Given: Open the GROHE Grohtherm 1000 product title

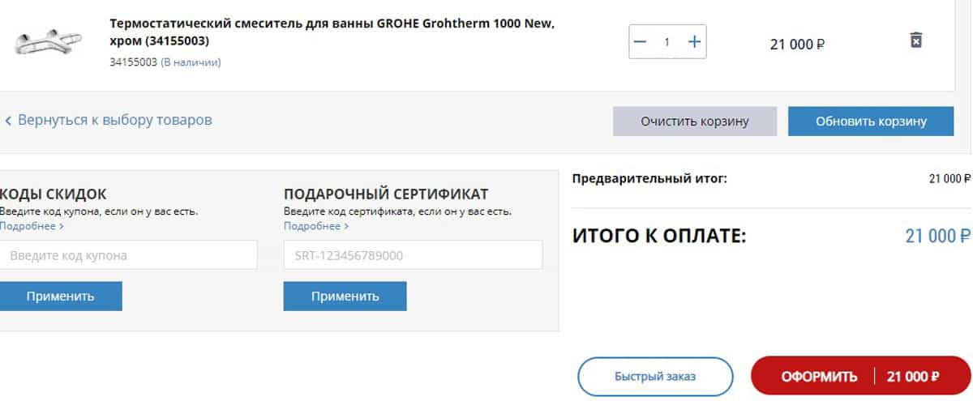Looking at the screenshot, I should tap(332, 32).
